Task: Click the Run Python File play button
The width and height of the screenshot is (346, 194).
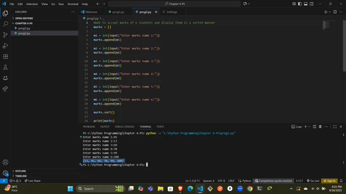Action: pyautogui.click(x=326, y=12)
